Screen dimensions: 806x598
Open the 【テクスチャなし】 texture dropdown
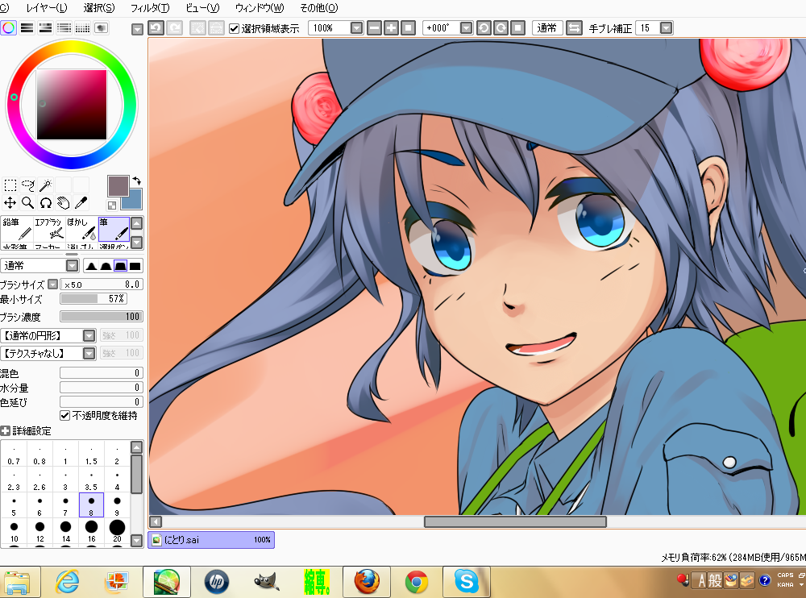point(89,353)
